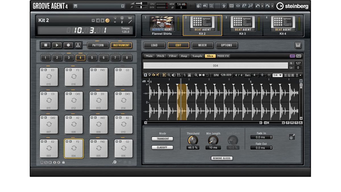The height and width of the screenshot is (192, 341).
Task: Click the Steinberg logo
Action: [x=293, y=6]
